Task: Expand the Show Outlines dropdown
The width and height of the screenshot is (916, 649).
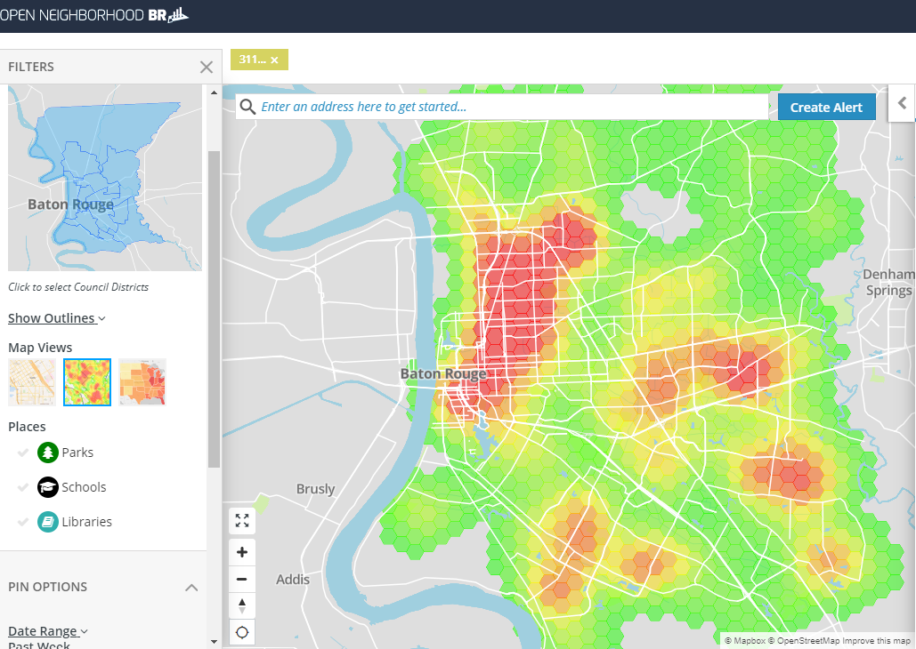Action: click(57, 318)
